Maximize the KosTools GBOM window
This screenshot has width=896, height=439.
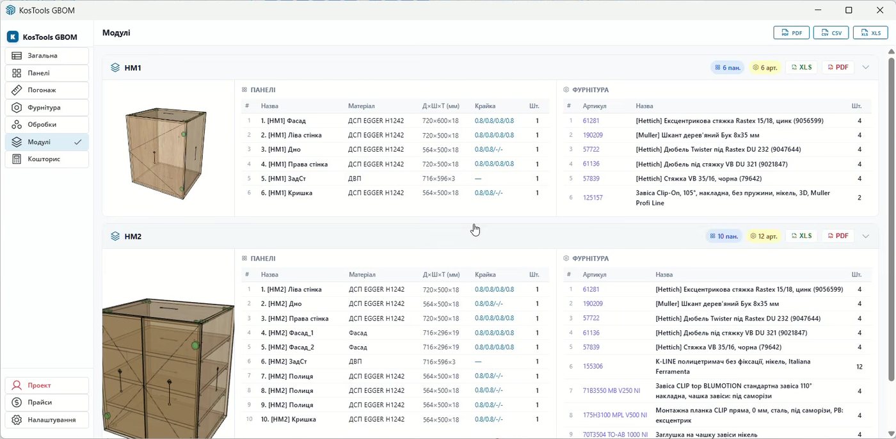click(849, 10)
